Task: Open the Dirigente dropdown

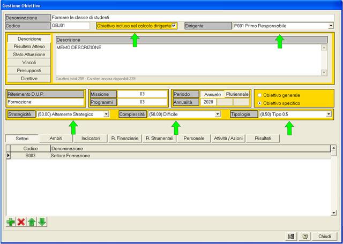Action: (x=331, y=26)
